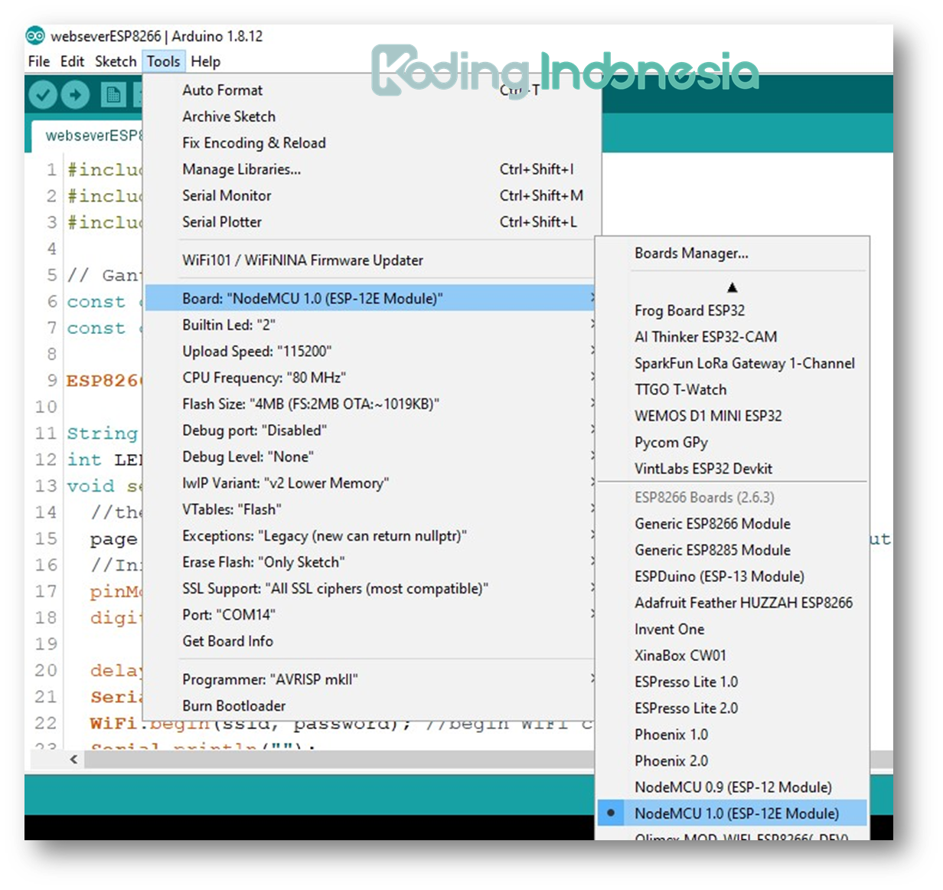Open the Sketch menu
This screenshot has height=890, width=943.
pos(116,61)
